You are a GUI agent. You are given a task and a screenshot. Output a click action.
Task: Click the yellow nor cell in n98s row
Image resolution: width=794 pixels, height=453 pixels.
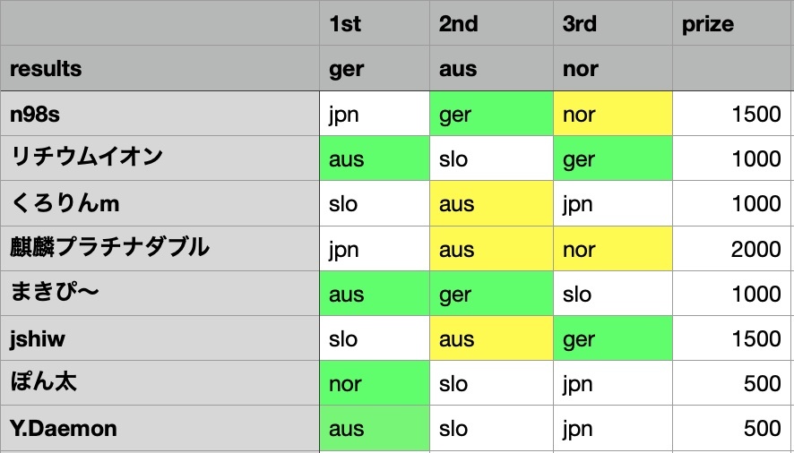pyautogui.click(x=613, y=114)
